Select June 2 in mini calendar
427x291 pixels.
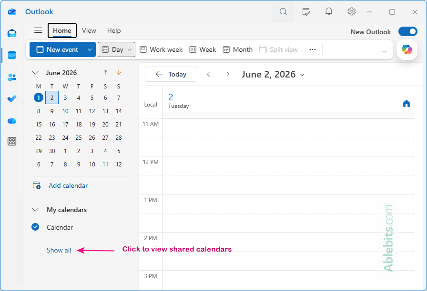(x=52, y=97)
